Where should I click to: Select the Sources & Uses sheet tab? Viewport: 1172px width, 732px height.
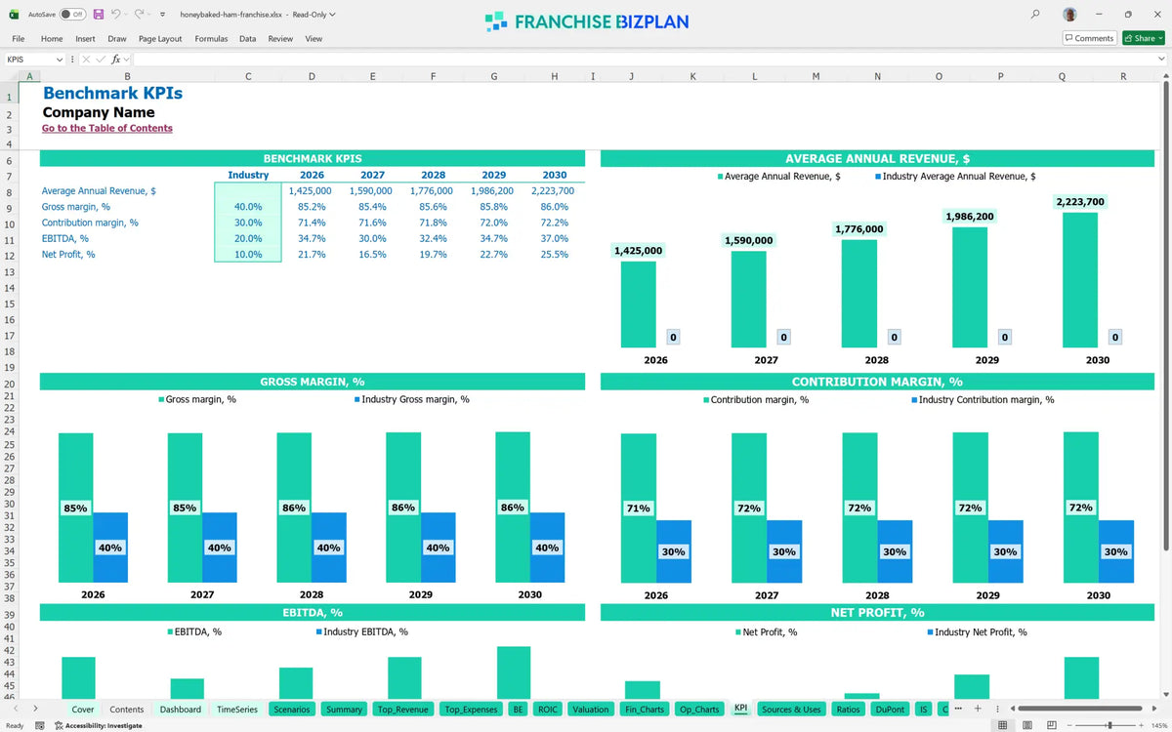pyautogui.click(x=791, y=710)
